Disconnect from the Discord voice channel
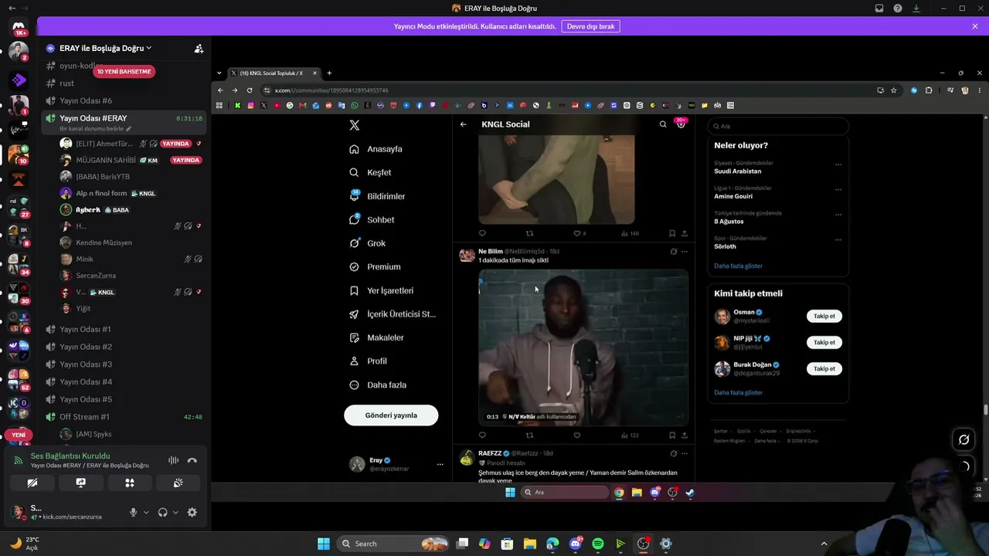The image size is (989, 556). click(x=192, y=460)
